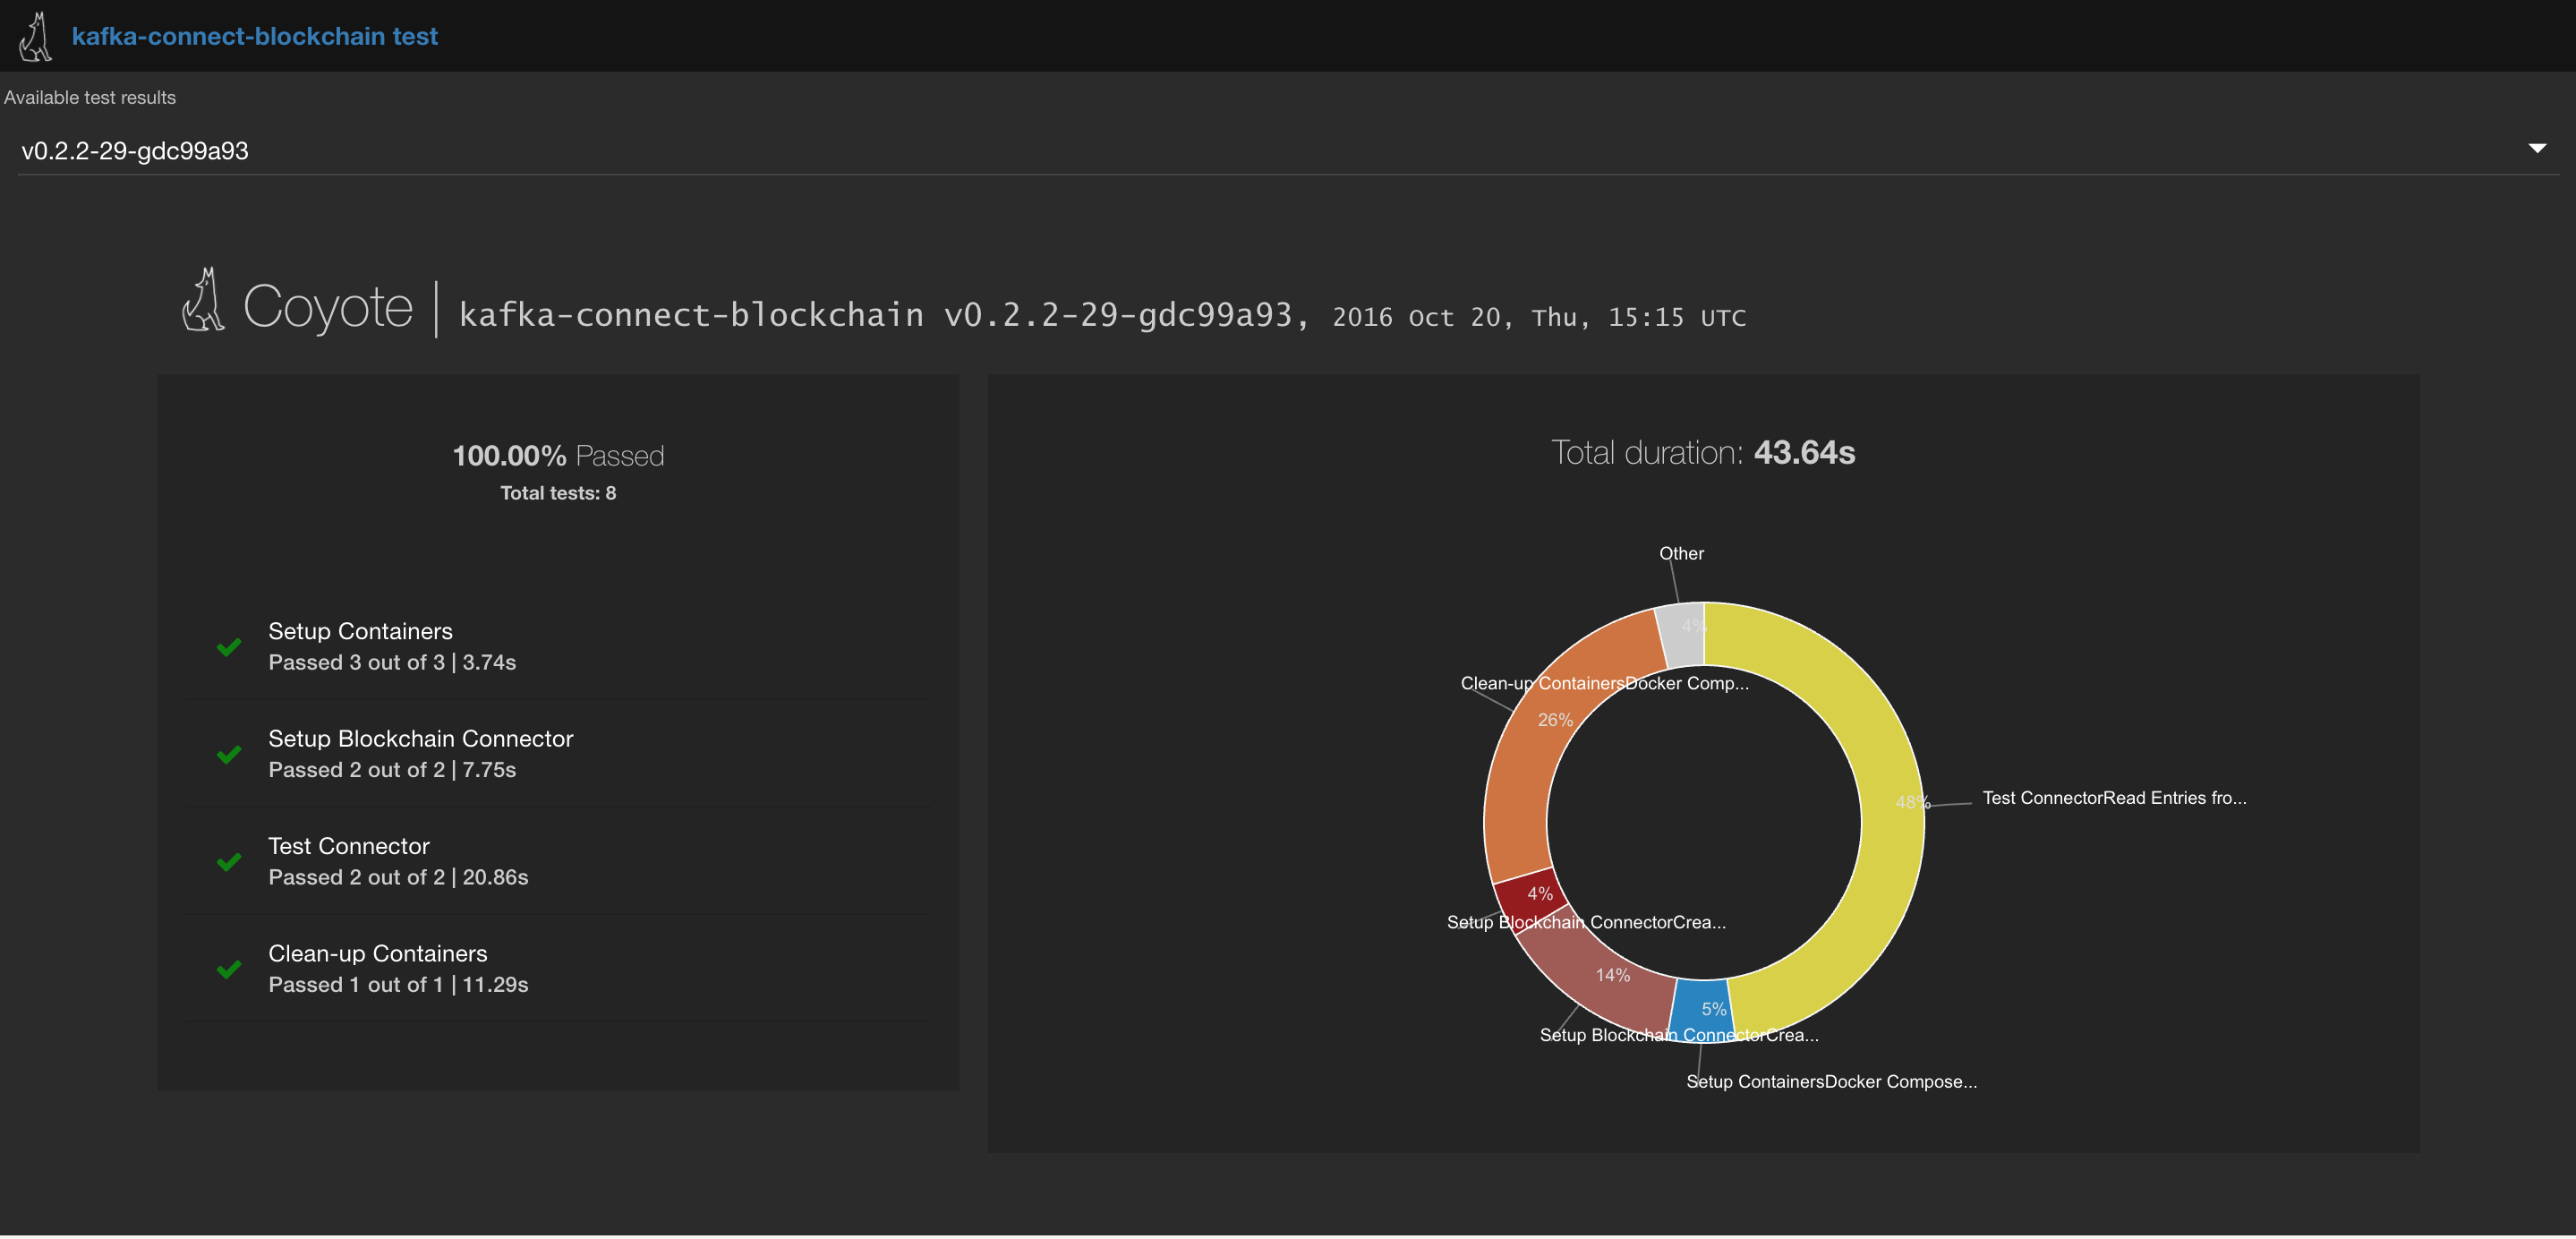Click the green checkmark beside Test Connector

click(229, 861)
